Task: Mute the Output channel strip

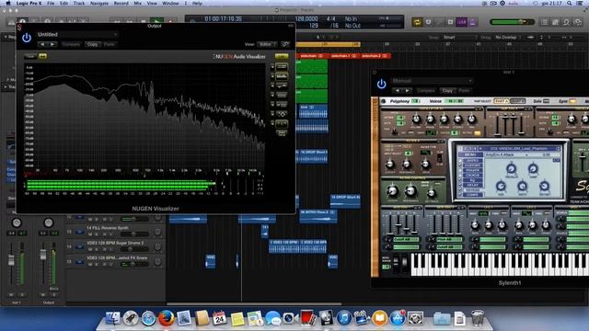Action: [x=43, y=294]
